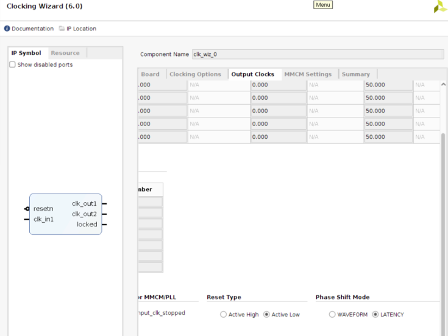Screen dimensions: 448x336
Task: Click the clk_out2 port on IP symbol
Action: 84,214
